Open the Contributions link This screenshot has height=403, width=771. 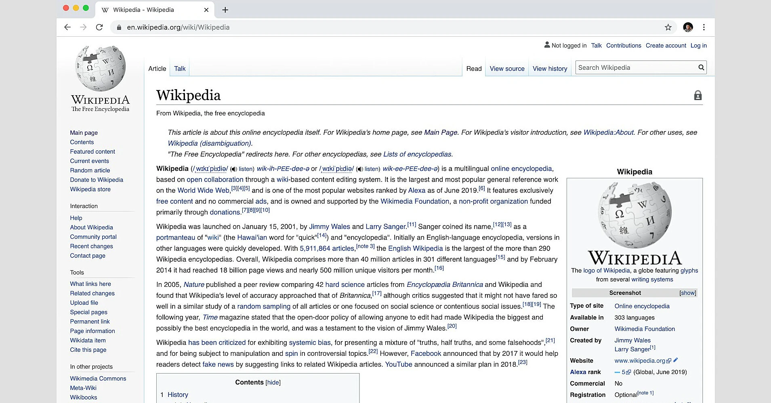[624, 46]
